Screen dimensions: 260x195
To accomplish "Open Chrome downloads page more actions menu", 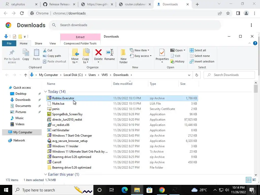I will pos(251,25).
